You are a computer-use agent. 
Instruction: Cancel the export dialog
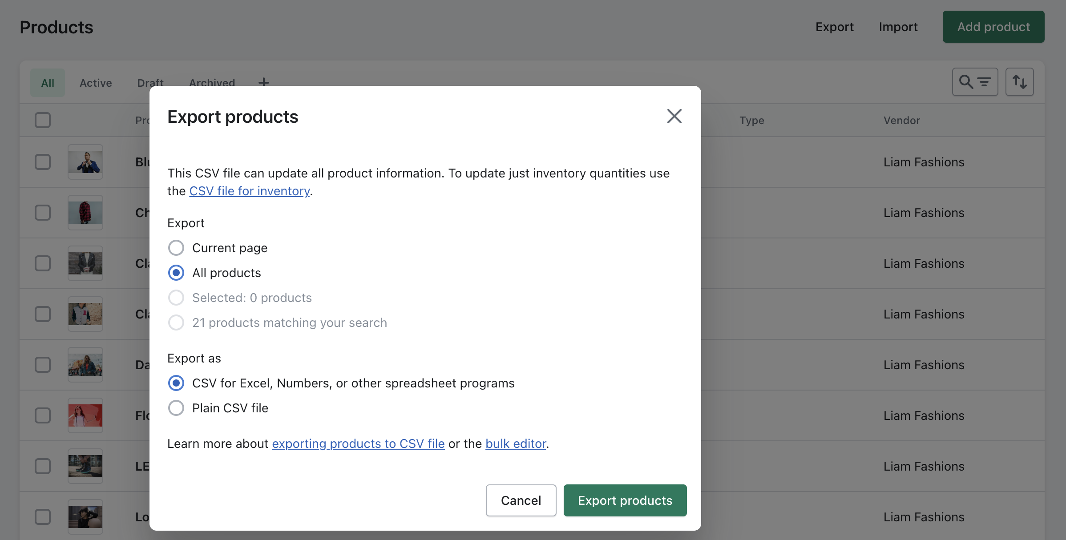[521, 500]
